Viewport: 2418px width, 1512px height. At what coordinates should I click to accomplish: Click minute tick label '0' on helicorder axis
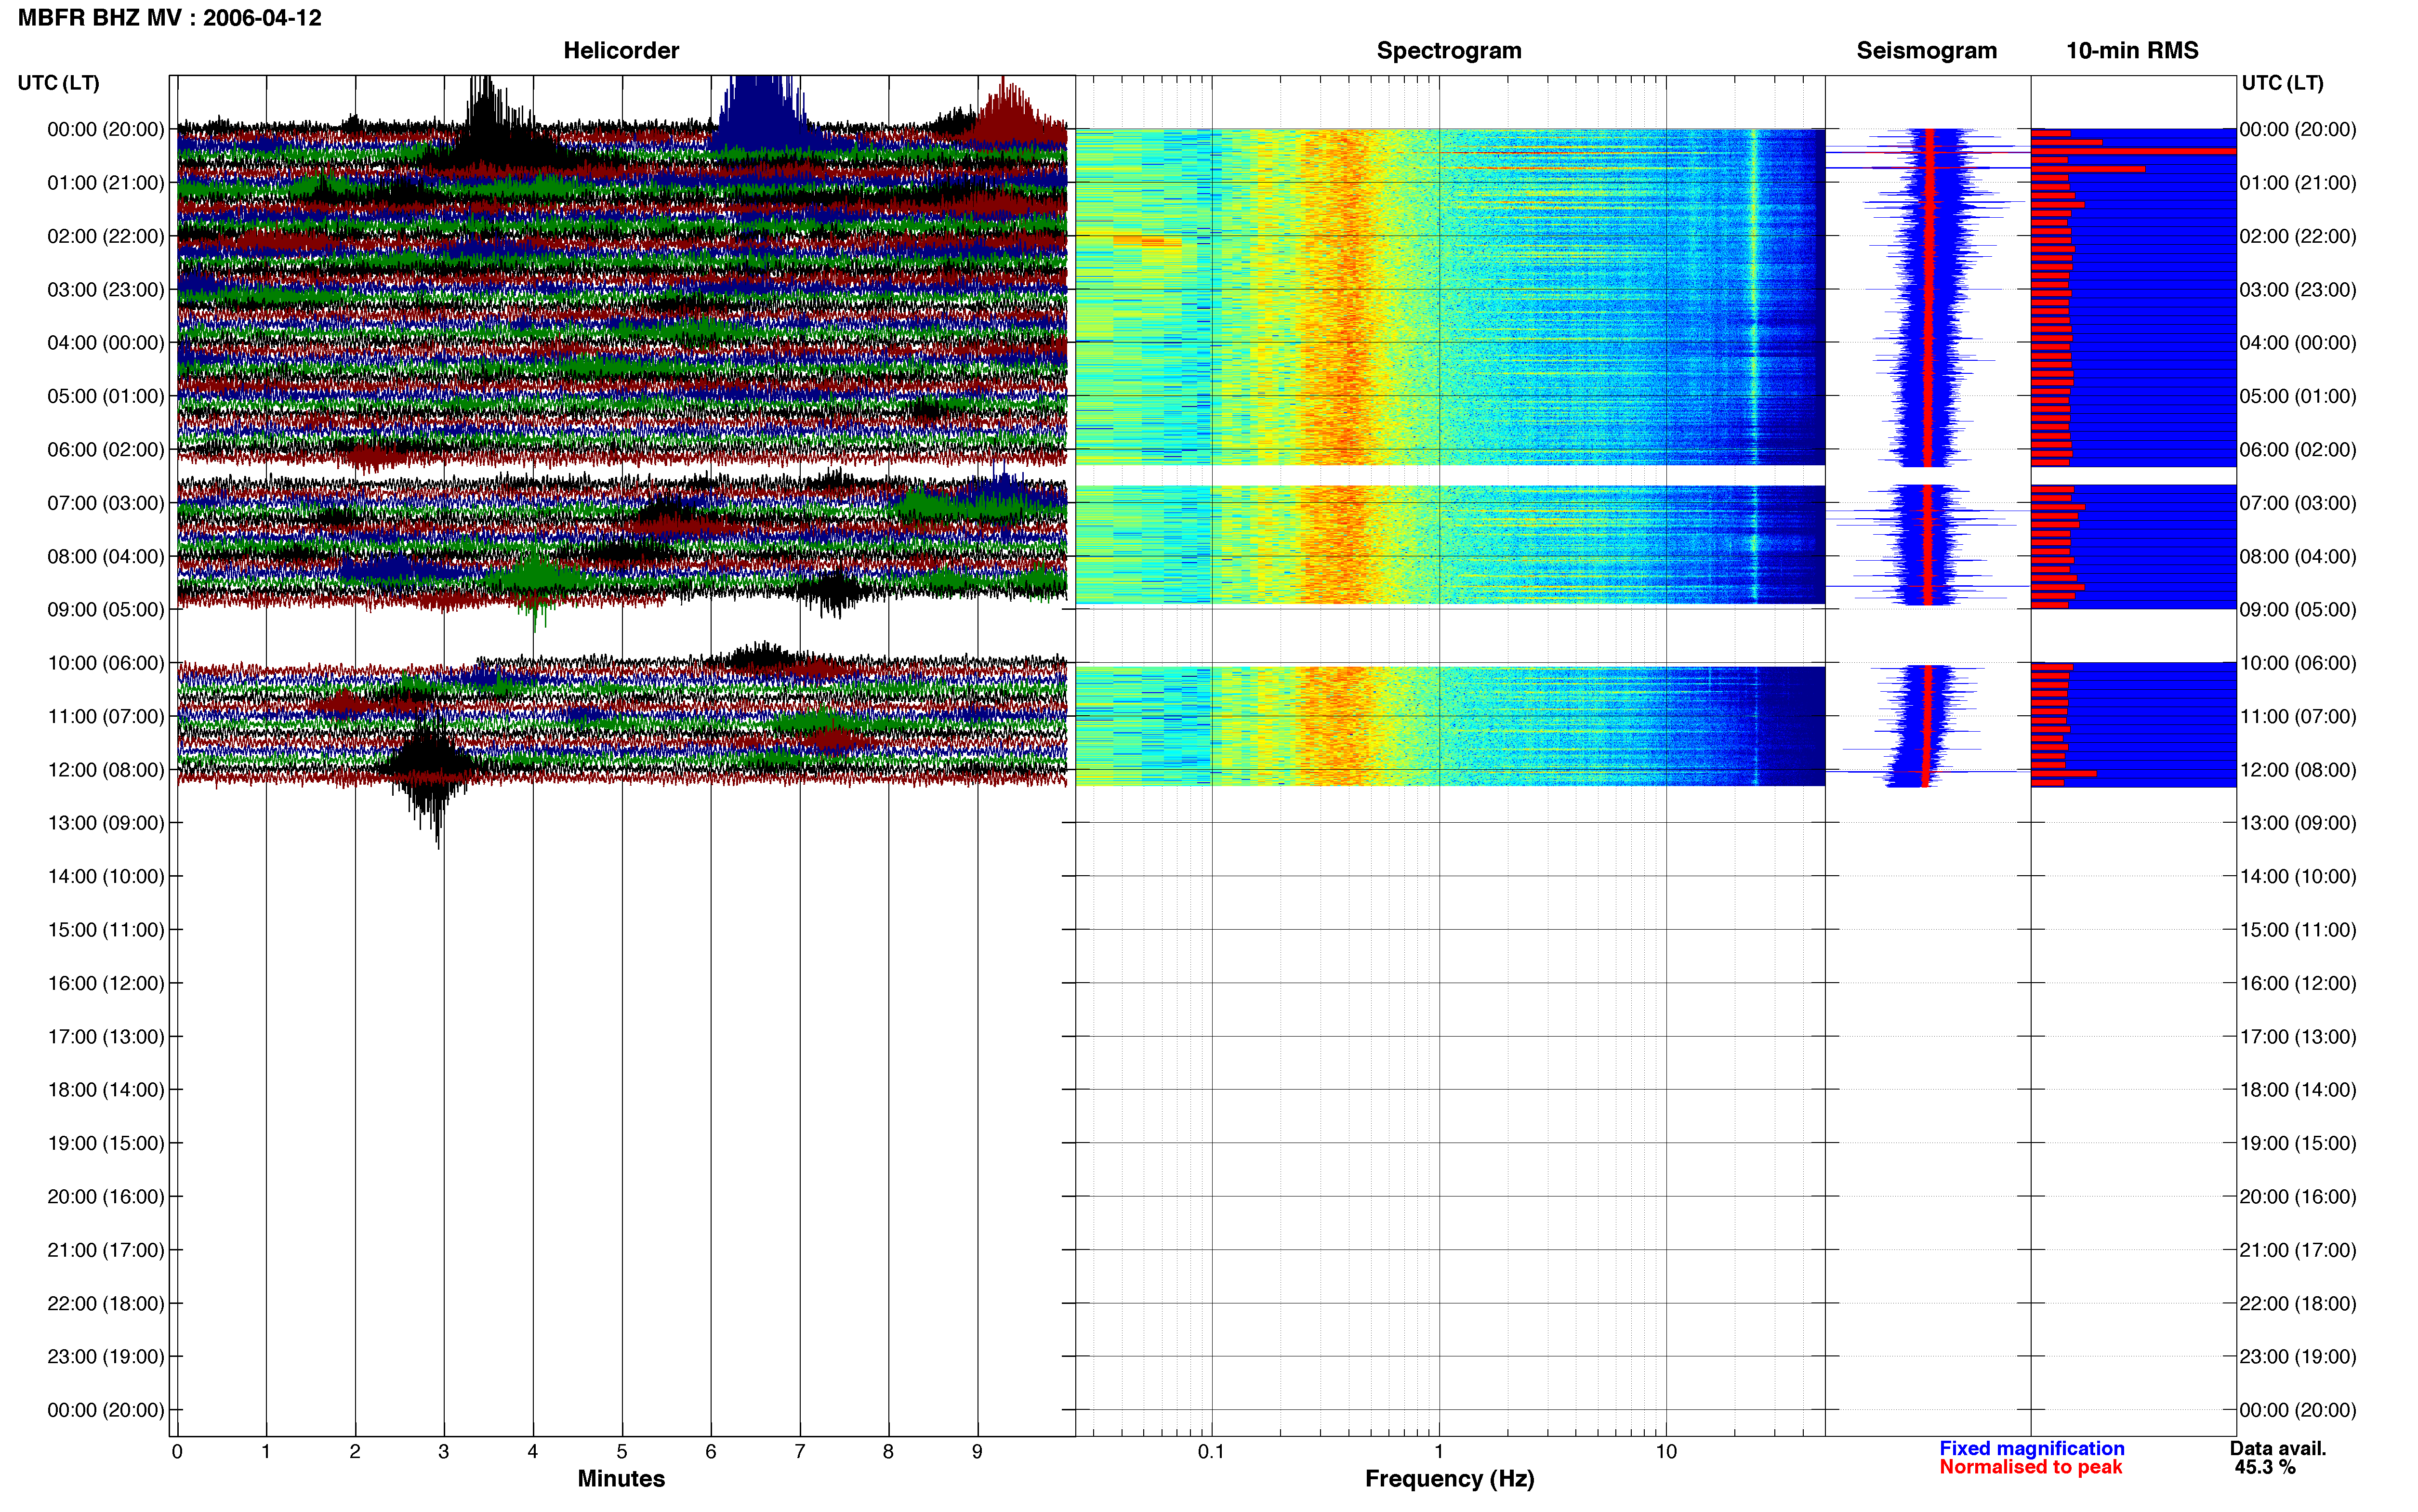[x=177, y=1451]
